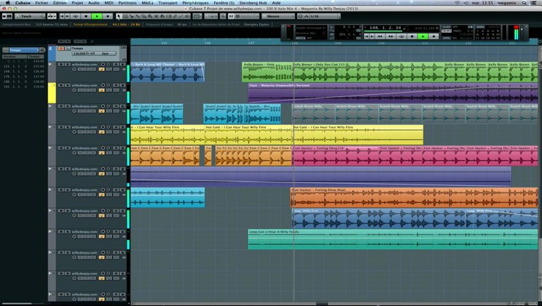Click Record in the top toolbar
This screenshot has width=542, height=306.
coord(108,16)
